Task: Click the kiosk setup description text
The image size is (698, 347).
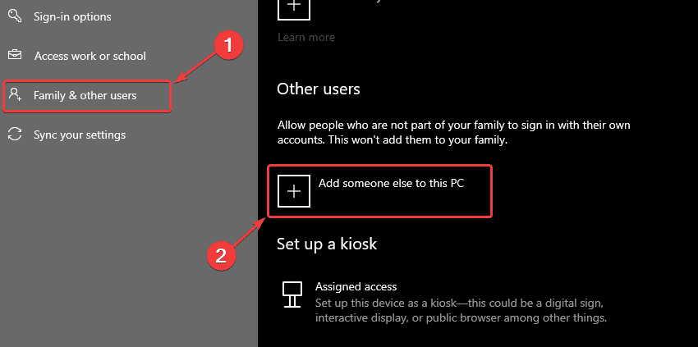Action: pos(461,311)
